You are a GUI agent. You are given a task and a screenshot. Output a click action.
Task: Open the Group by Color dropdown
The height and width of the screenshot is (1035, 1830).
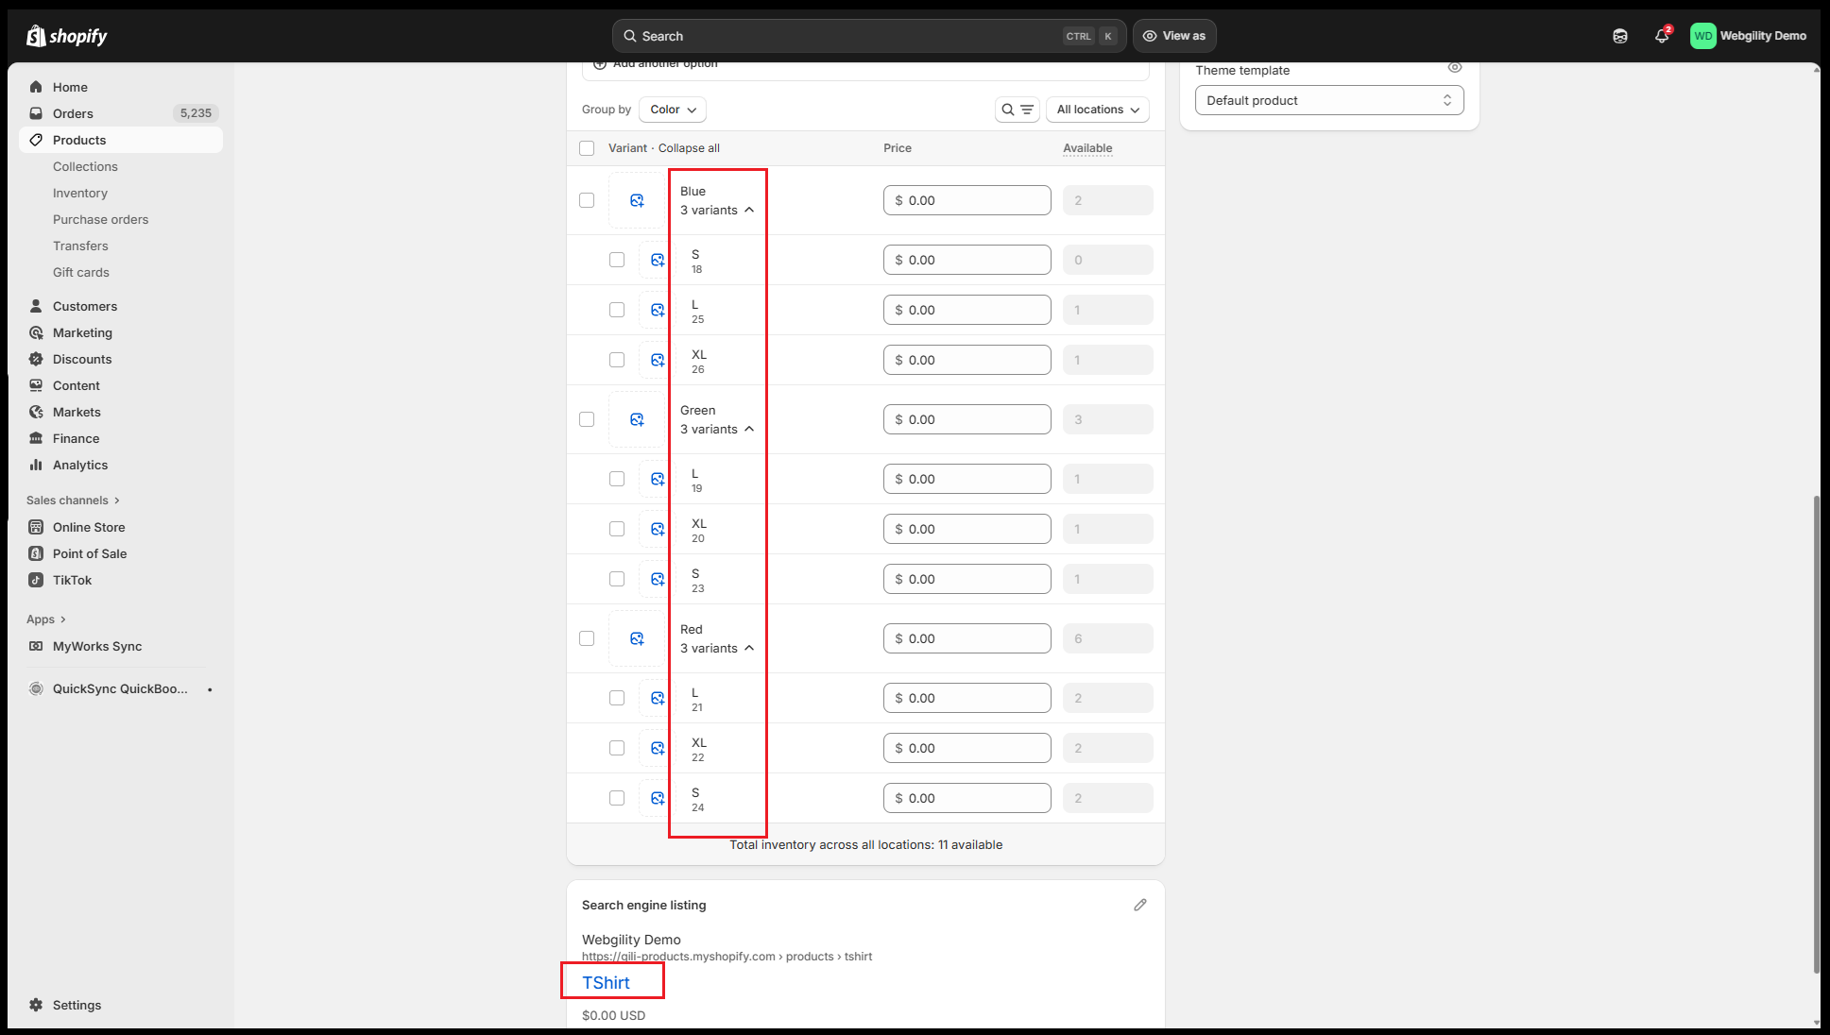pyautogui.click(x=672, y=110)
